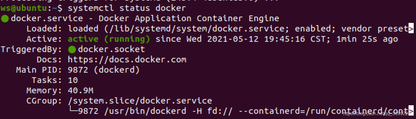416x119 pixels.
Task: Open the https://docs.docker.com link
Action: pyautogui.click(x=127, y=60)
